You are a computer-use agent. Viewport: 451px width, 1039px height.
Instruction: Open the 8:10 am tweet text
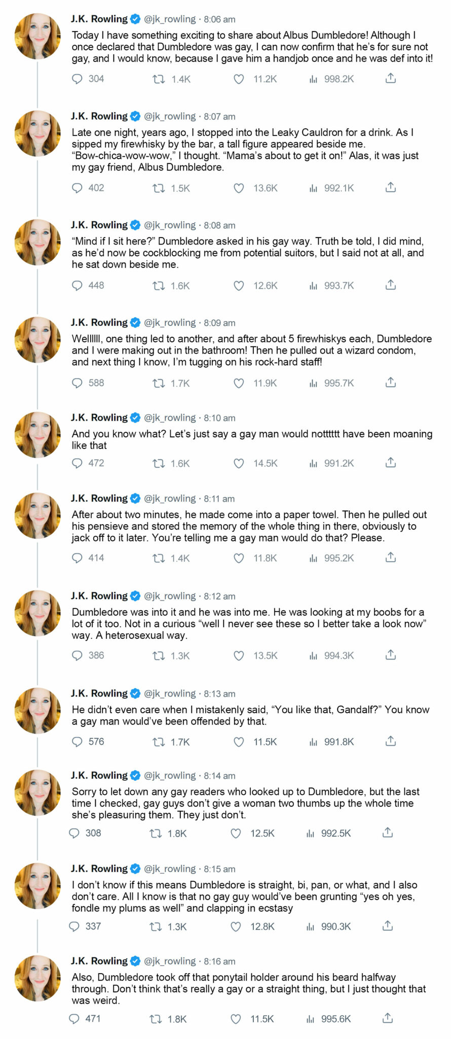(252, 439)
